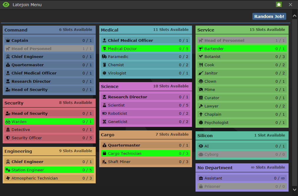Click the Security department header
Screen dimensions: 298x196
pos(49,103)
